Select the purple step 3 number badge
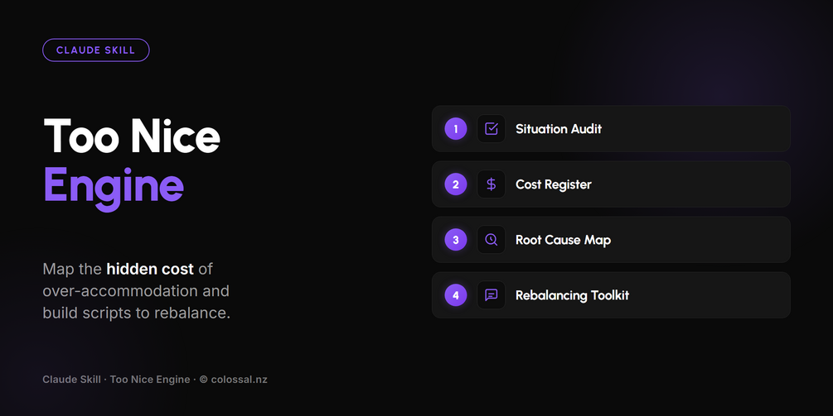This screenshot has height=416, width=833. [455, 240]
